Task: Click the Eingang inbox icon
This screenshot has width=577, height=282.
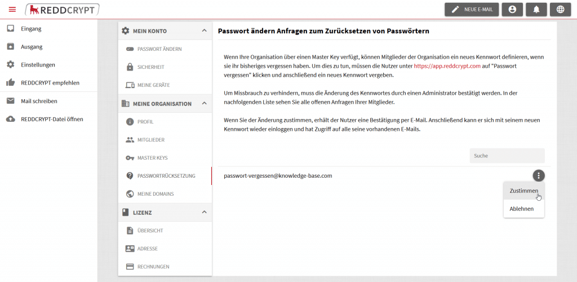Action: [x=10, y=29]
